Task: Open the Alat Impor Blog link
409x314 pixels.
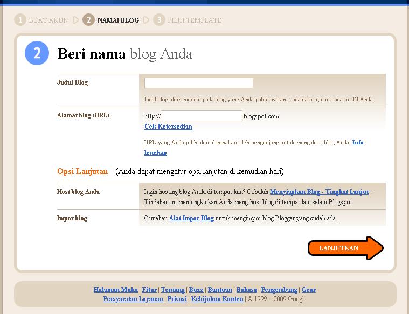Action: point(191,218)
